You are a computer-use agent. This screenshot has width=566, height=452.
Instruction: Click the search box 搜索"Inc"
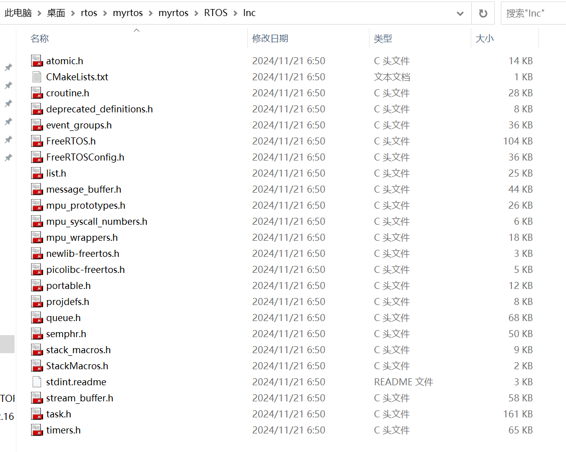coord(533,14)
